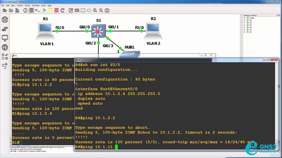The image size is (282, 158).
Task: Select the HUB1 label in Topology Summary
Action: tap(252, 18)
